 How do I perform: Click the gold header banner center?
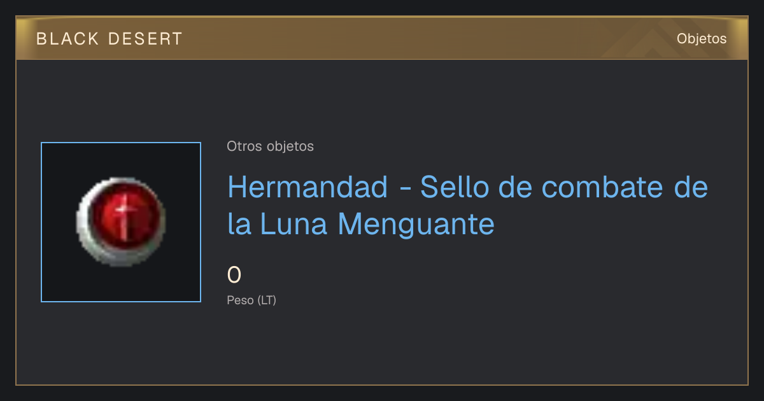point(382,39)
